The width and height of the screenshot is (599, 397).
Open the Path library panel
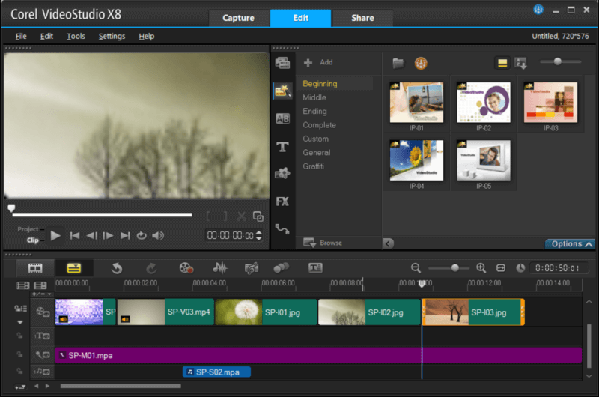coord(282,229)
